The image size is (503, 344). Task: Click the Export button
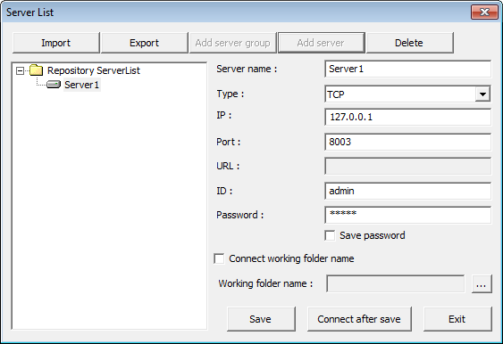[x=144, y=43]
